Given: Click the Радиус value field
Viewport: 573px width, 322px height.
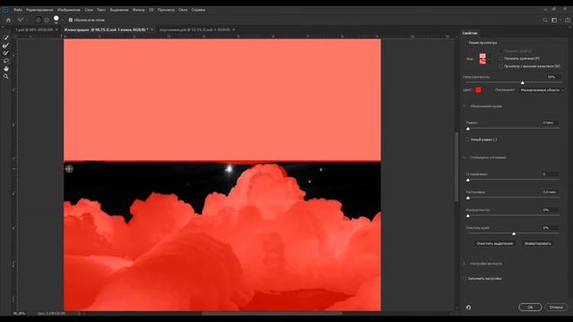Looking at the screenshot, I should tap(550, 123).
